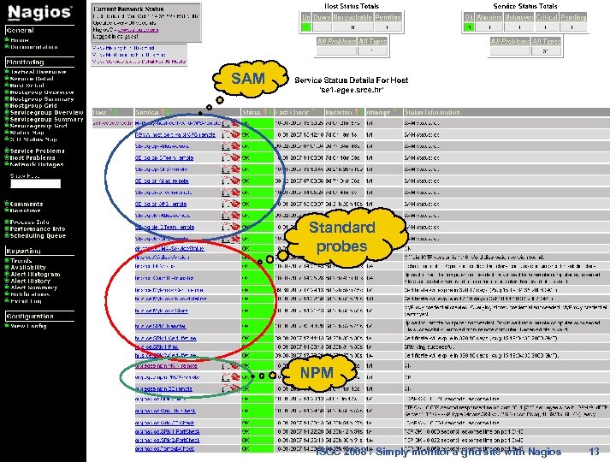Open the hr.srce.MyProxy-Store service
The width and height of the screenshot is (616, 462).
[x=162, y=311]
